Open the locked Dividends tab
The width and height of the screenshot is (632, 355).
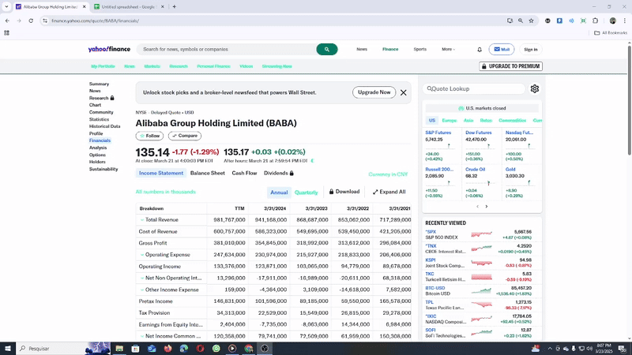click(x=279, y=173)
